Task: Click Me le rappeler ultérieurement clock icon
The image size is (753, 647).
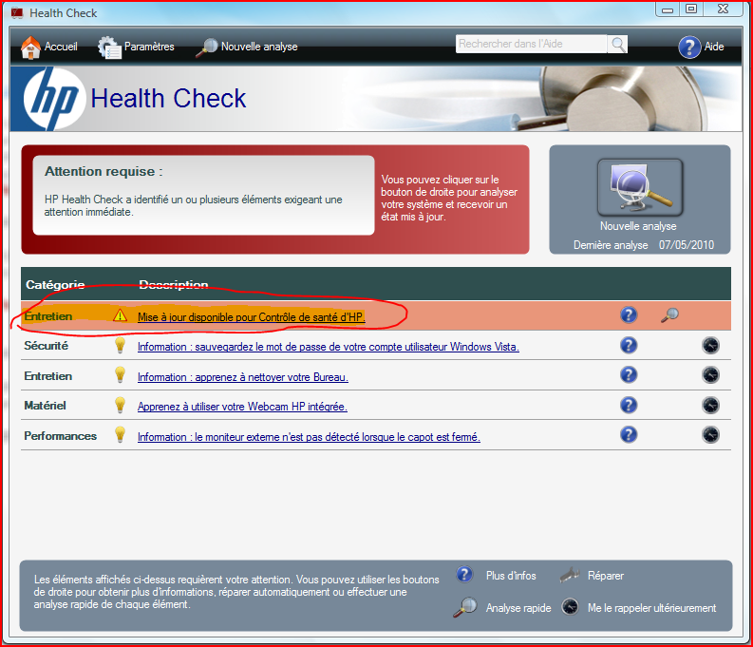Action: click(570, 607)
